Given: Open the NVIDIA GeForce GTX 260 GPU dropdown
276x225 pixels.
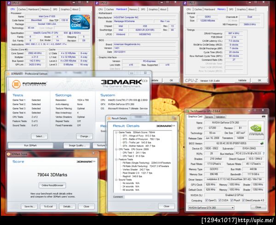Looking at the screenshot, I should tap(211, 208).
